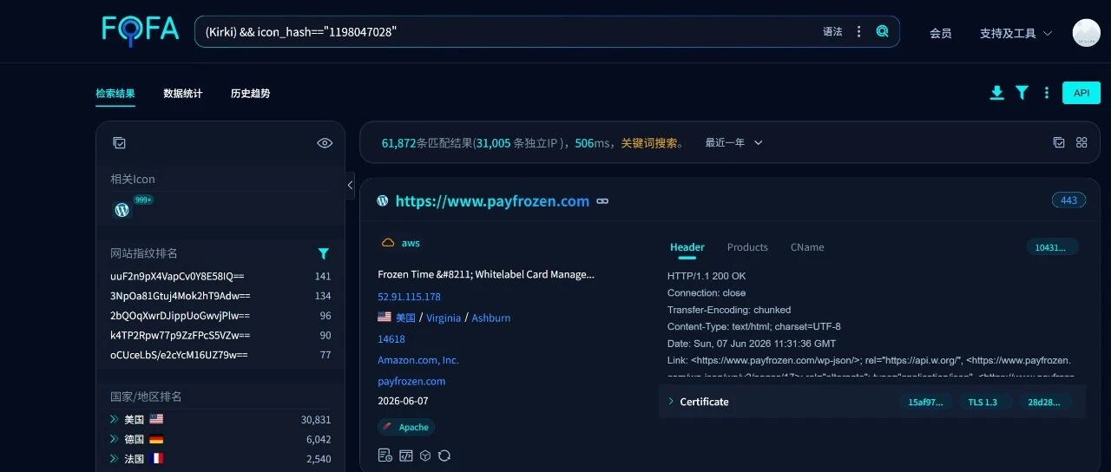Viewport: 1111px width, 472px height.
Task: Toggle the sidebar select-all checkbox icon
Action: click(120, 143)
